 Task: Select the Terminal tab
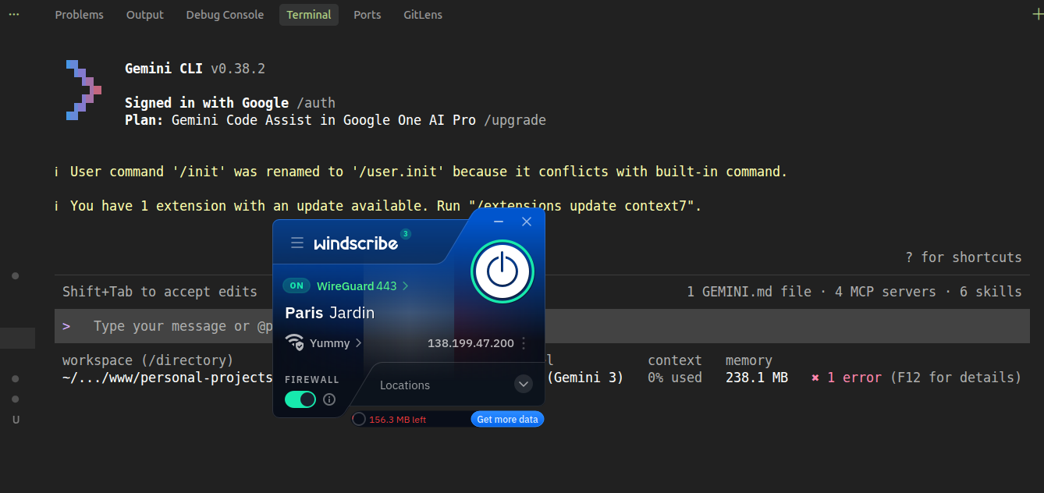[x=309, y=15]
